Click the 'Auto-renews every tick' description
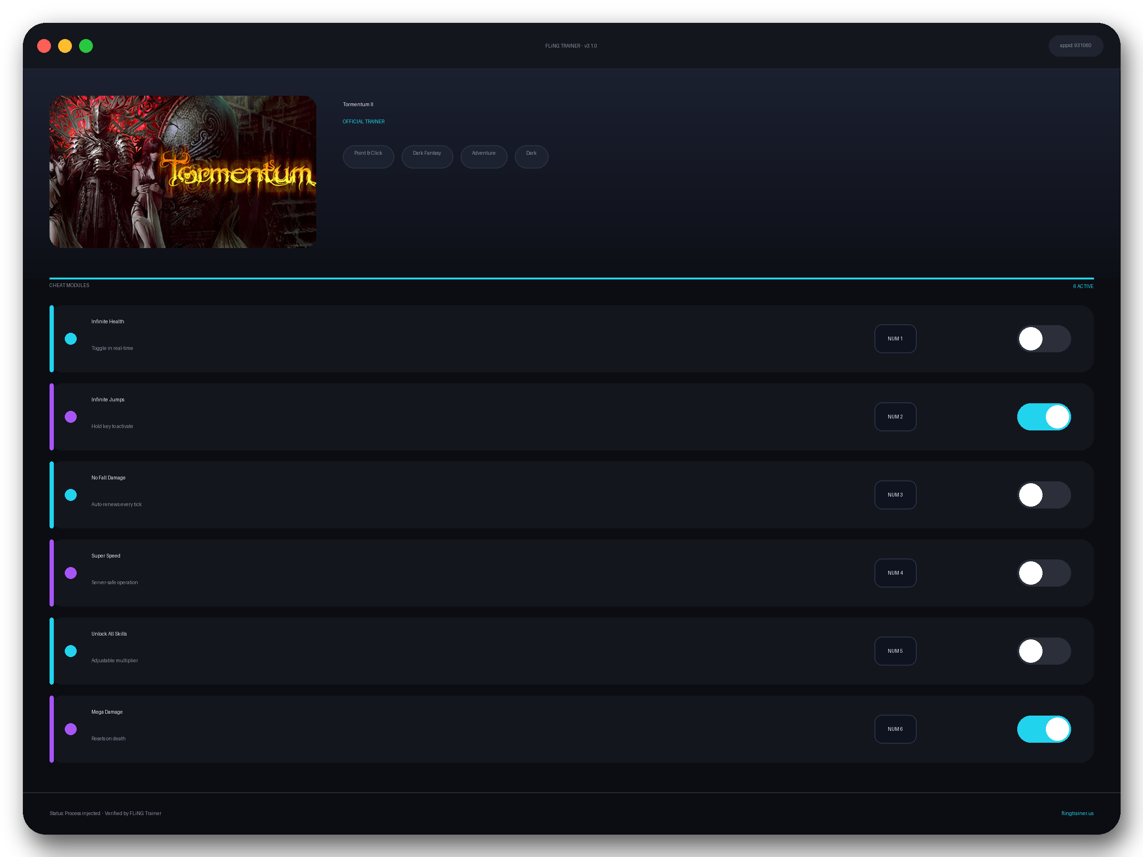The width and height of the screenshot is (1143, 857). [x=116, y=504]
